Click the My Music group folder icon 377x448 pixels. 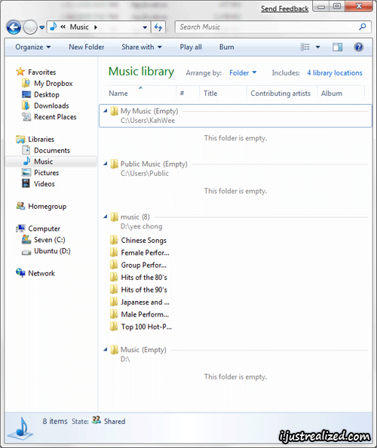(115, 111)
